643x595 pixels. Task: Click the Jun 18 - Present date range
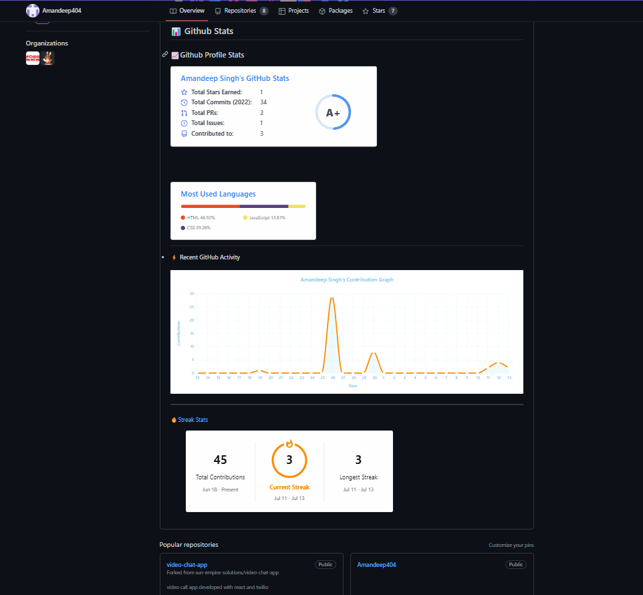220,489
